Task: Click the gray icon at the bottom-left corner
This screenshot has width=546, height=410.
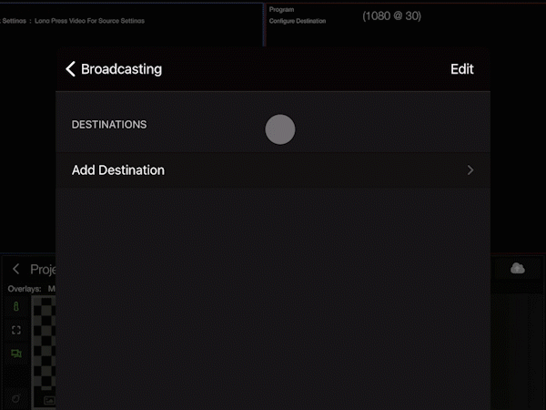Action: coord(16,398)
